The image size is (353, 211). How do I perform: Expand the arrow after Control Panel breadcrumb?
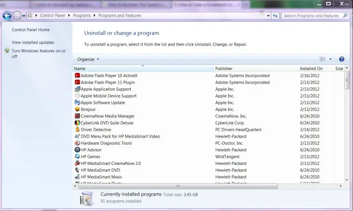pos(69,15)
